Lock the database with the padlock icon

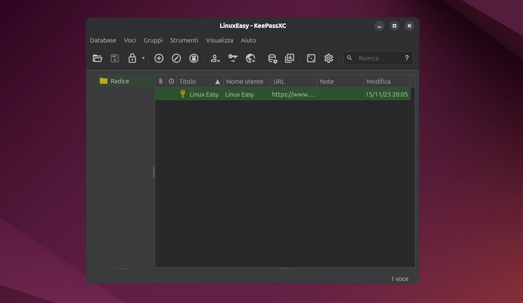click(x=132, y=58)
